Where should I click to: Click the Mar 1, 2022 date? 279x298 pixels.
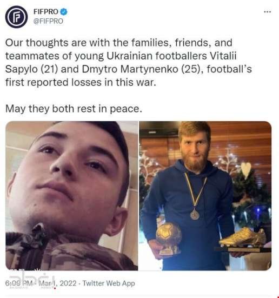58,283
